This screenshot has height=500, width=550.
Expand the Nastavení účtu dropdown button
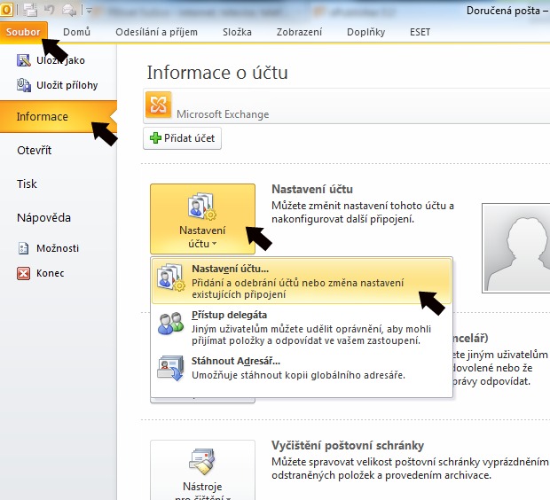pyautogui.click(x=203, y=219)
